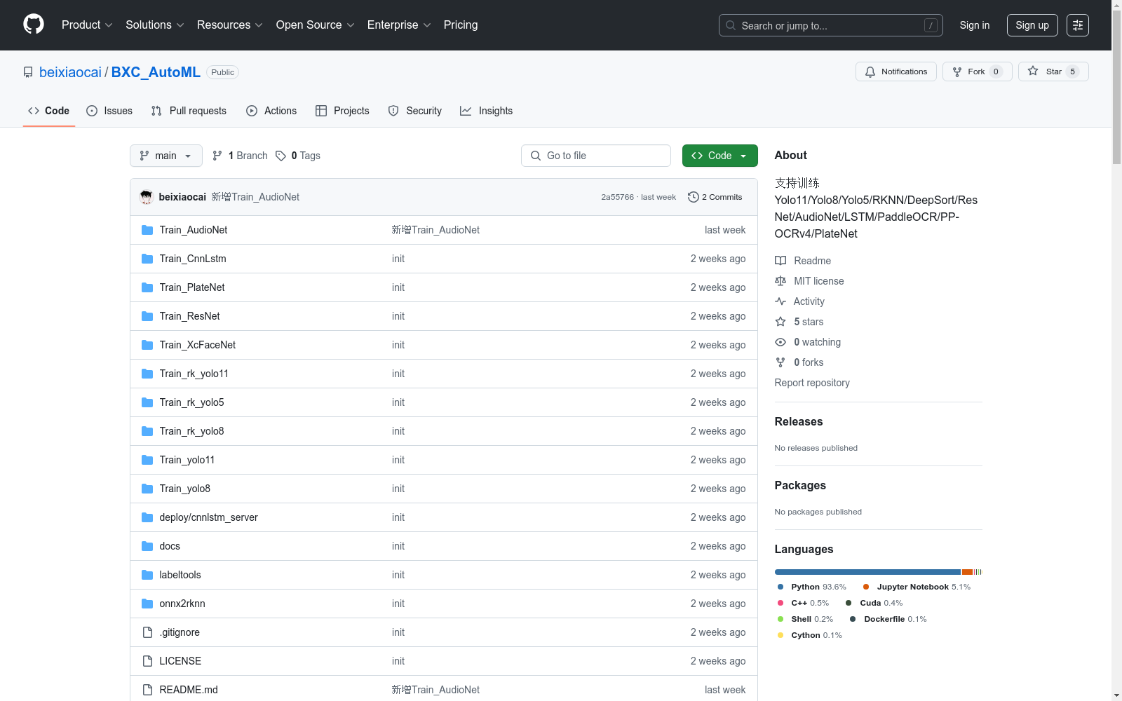Open the green Code dropdown
1122x701 pixels.
coord(719,156)
